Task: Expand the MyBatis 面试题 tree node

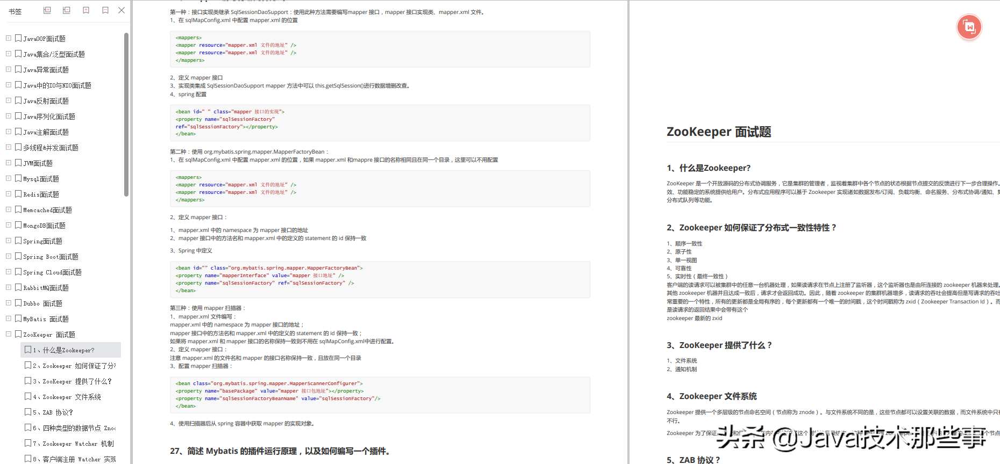Action: pyautogui.click(x=8, y=318)
